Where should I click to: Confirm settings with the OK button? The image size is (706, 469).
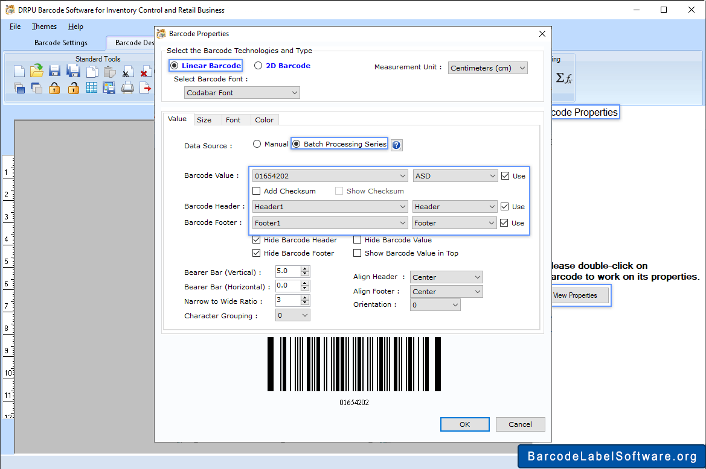[464, 424]
